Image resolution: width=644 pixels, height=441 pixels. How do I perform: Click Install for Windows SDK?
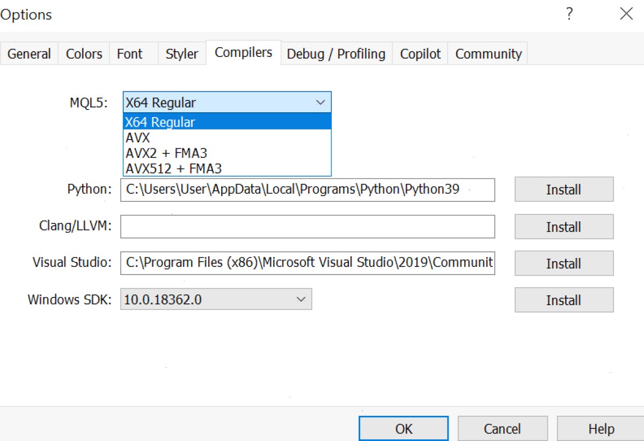[564, 300]
